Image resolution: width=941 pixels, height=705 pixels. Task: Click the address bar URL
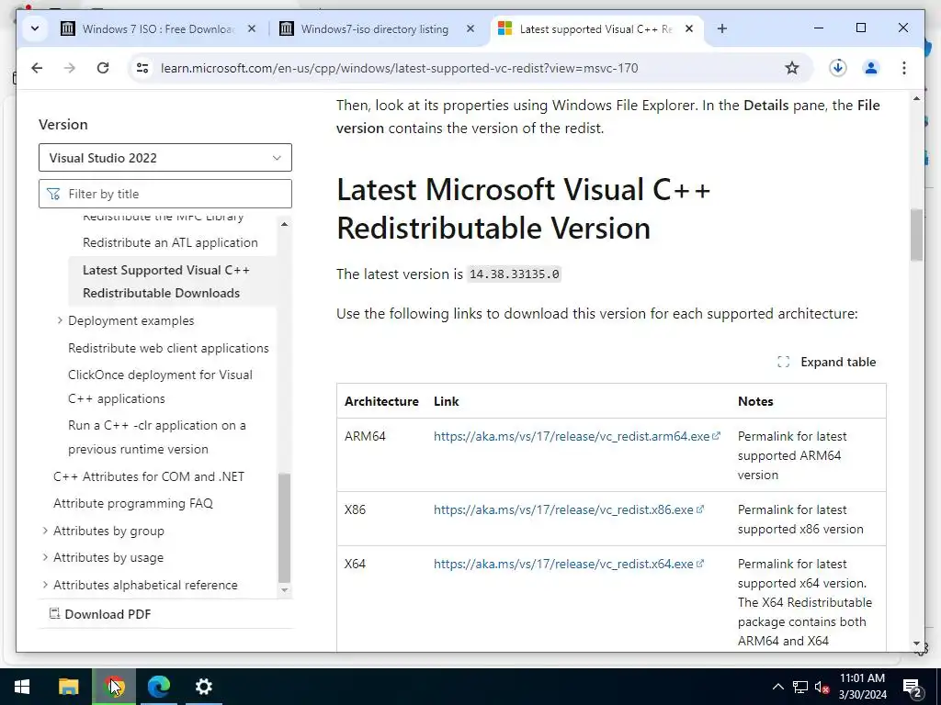tap(399, 68)
